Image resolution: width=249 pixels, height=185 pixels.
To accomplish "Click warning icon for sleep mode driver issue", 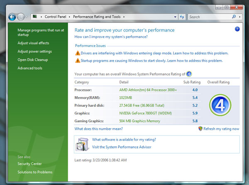I will pos(78,53).
